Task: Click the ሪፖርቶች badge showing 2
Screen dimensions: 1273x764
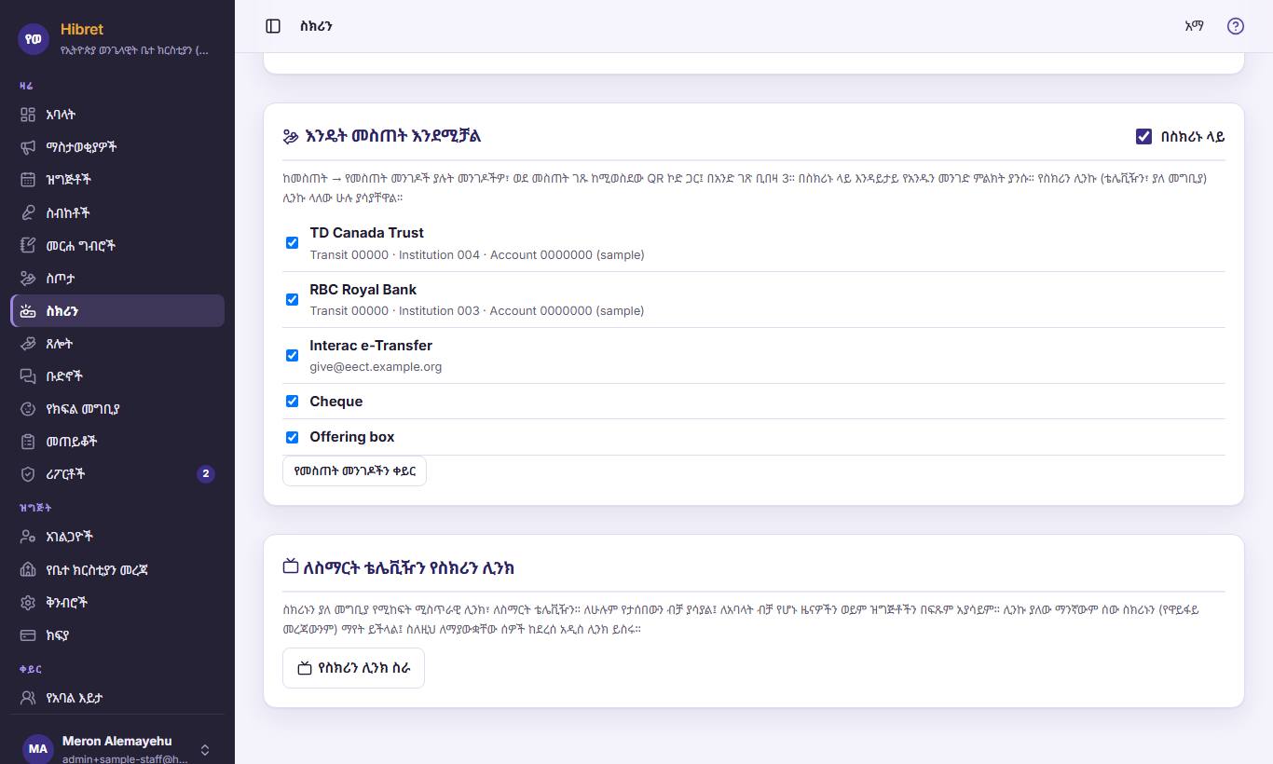Action: pyautogui.click(x=206, y=474)
